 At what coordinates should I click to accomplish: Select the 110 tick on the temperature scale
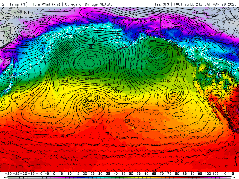(x=223, y=174)
